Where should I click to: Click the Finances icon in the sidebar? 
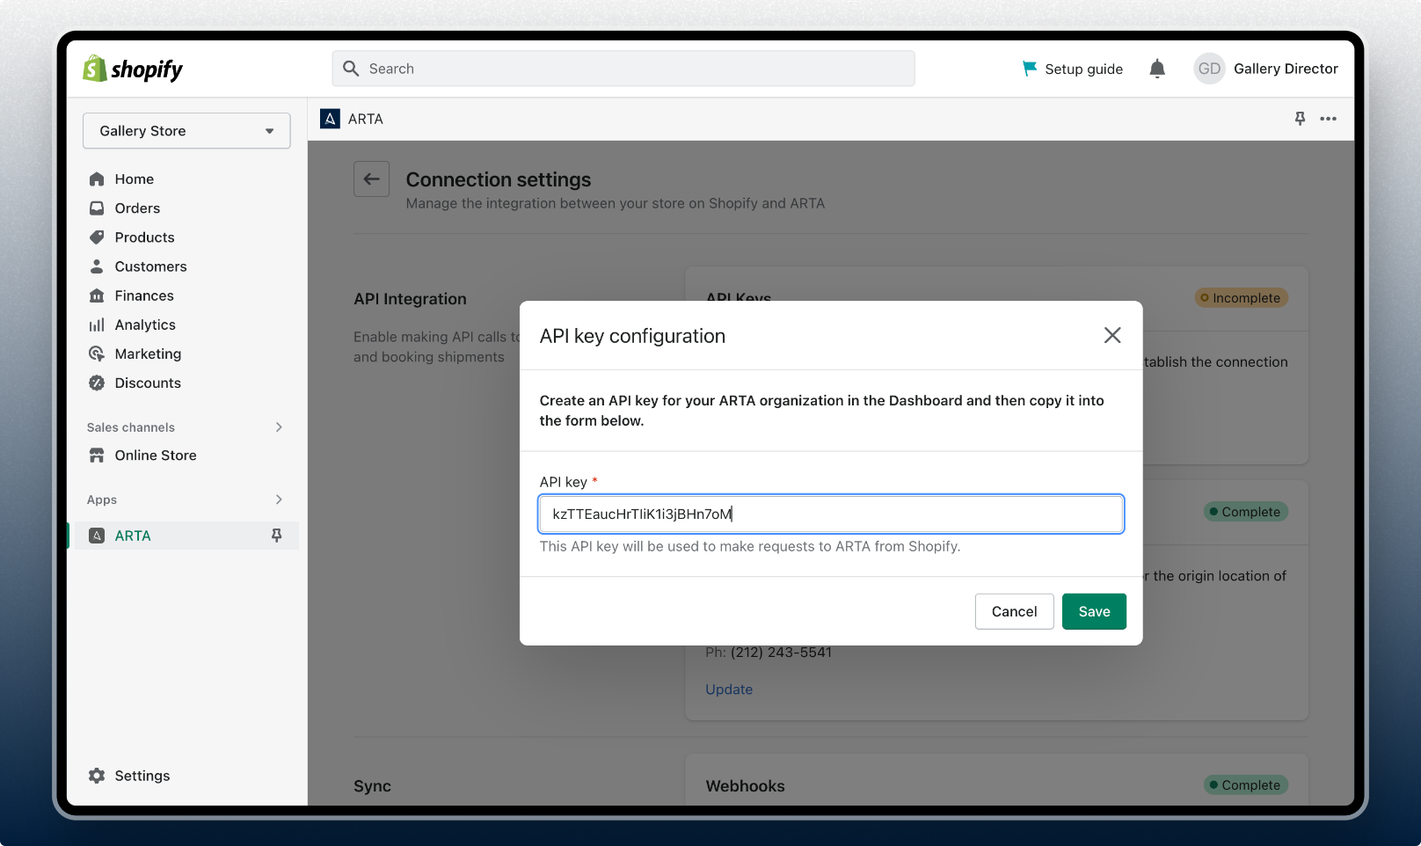tap(97, 295)
